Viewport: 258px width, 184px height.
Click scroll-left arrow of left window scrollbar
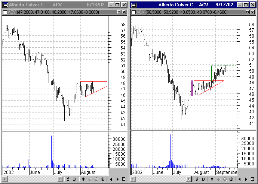[x=4, y=179]
